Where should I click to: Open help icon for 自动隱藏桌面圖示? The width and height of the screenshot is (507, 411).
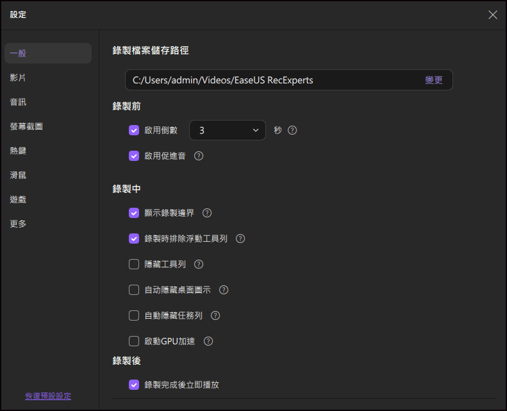[224, 290]
